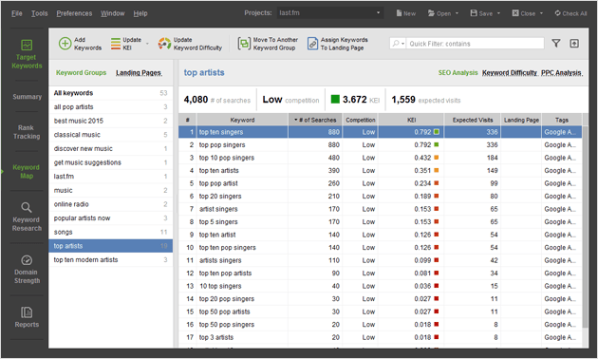This screenshot has height=359, width=598.
Task: Click KEI column header
Action: (411, 120)
